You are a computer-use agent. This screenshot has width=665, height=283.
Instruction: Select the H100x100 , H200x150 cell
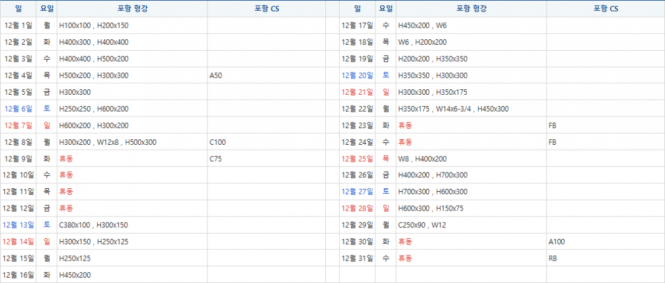pyautogui.click(x=94, y=25)
